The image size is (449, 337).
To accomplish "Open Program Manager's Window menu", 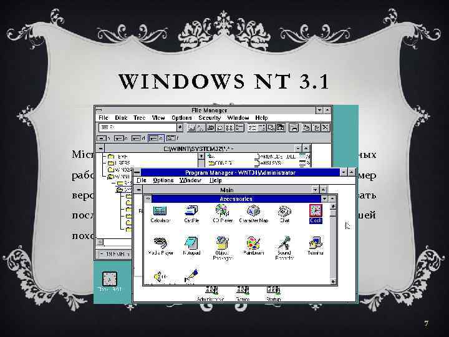I will 190,180.
